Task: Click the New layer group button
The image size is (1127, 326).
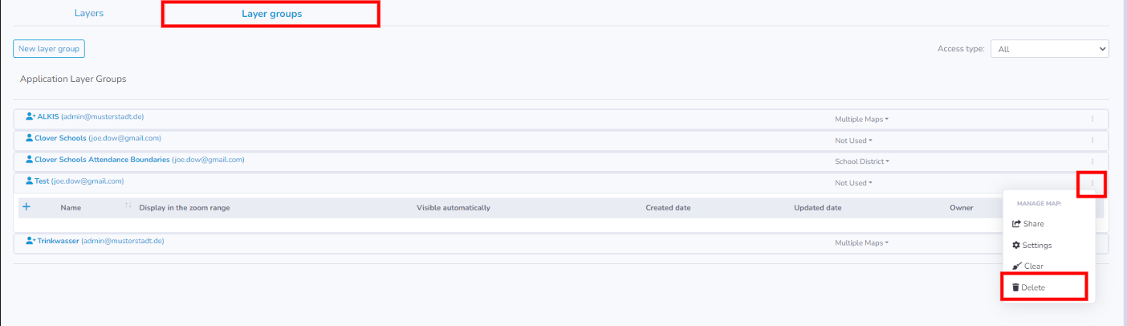Action: tap(49, 49)
